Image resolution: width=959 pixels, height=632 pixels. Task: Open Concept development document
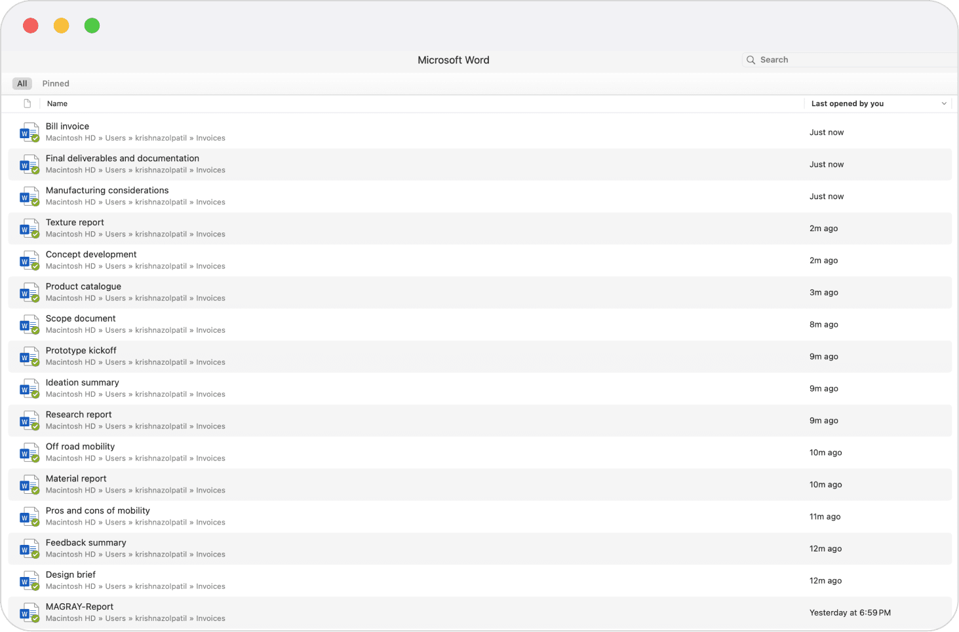click(x=480, y=261)
